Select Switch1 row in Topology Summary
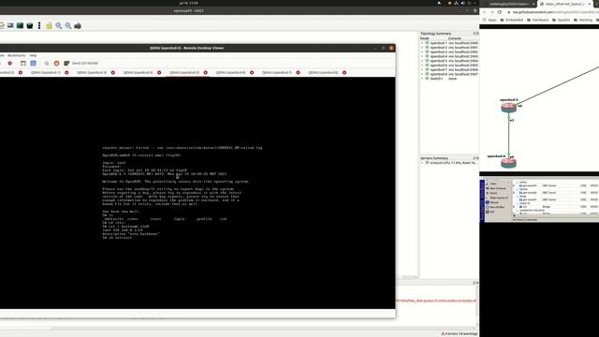The height and width of the screenshot is (337, 599). (x=449, y=79)
